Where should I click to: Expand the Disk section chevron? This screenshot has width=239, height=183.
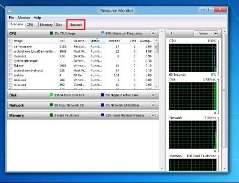[153, 95]
